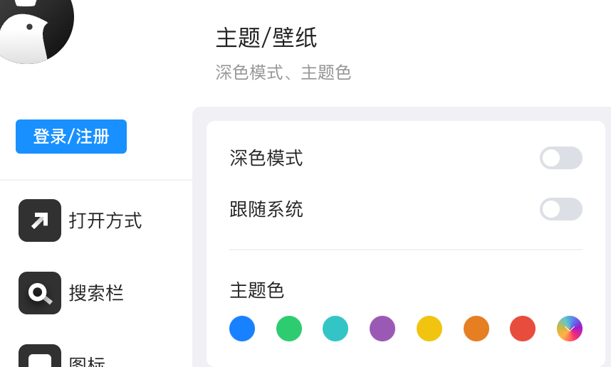Choose the orange theme color

(x=476, y=329)
